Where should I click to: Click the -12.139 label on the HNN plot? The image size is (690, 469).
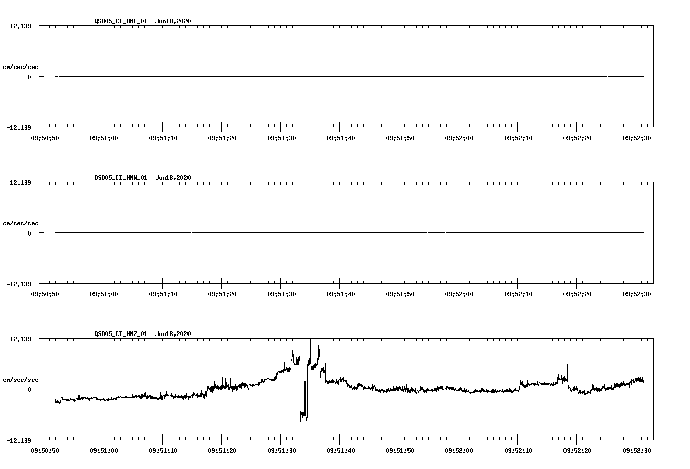click(x=19, y=284)
